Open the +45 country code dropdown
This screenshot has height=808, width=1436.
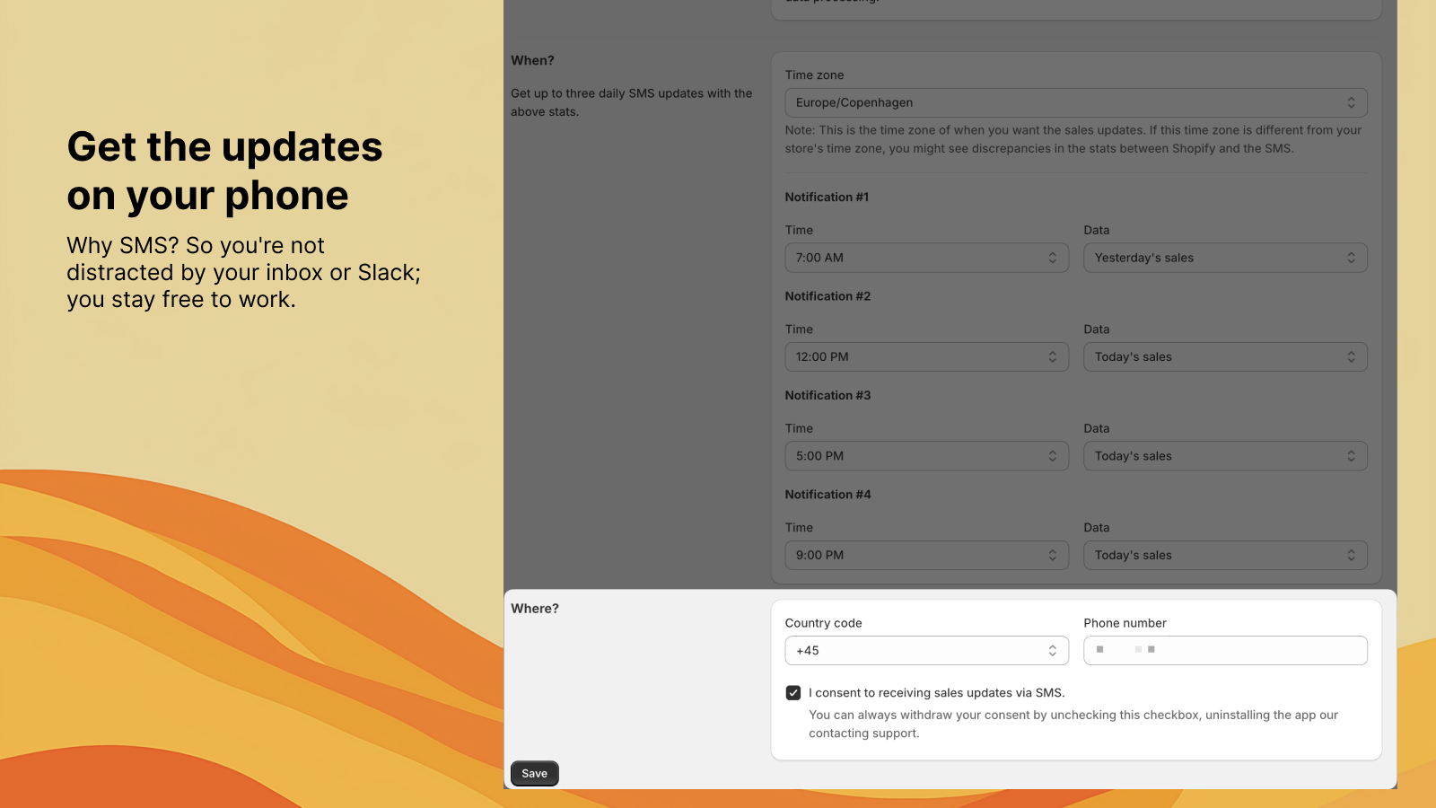926,650
